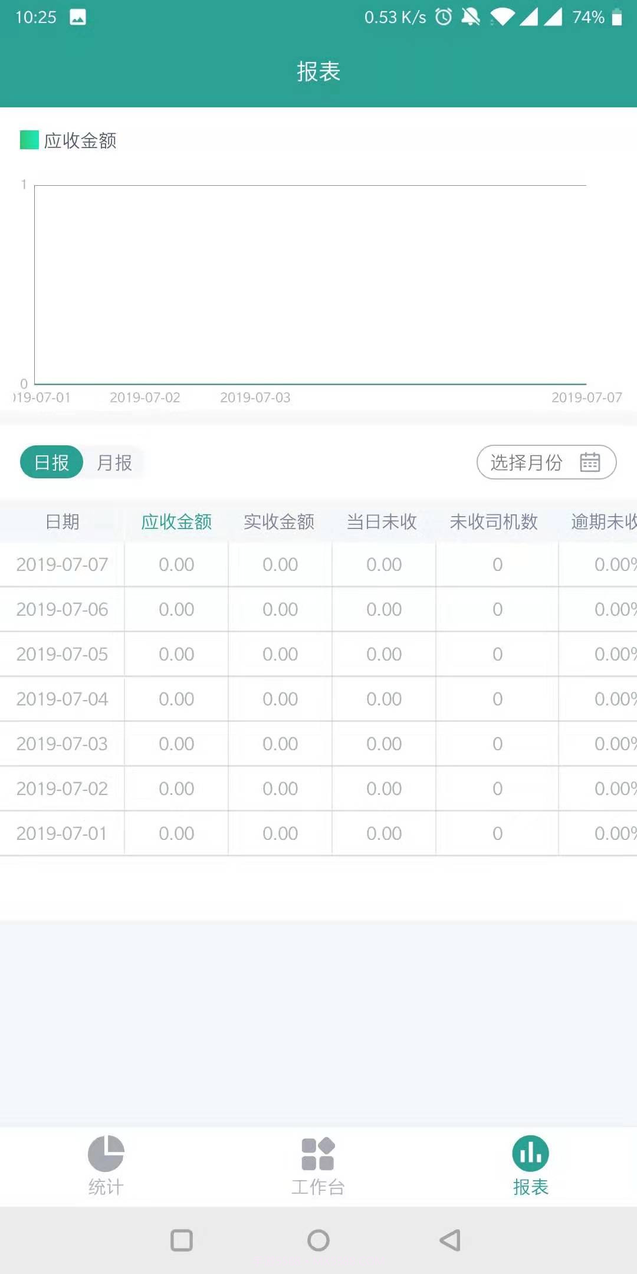Tap the Wi-Fi status icon

click(x=503, y=17)
